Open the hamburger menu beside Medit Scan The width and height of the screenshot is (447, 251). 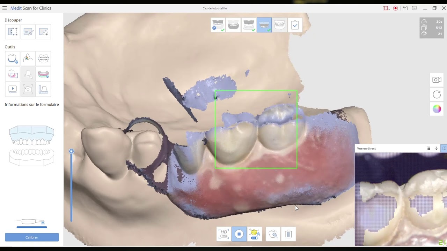click(x=5, y=8)
